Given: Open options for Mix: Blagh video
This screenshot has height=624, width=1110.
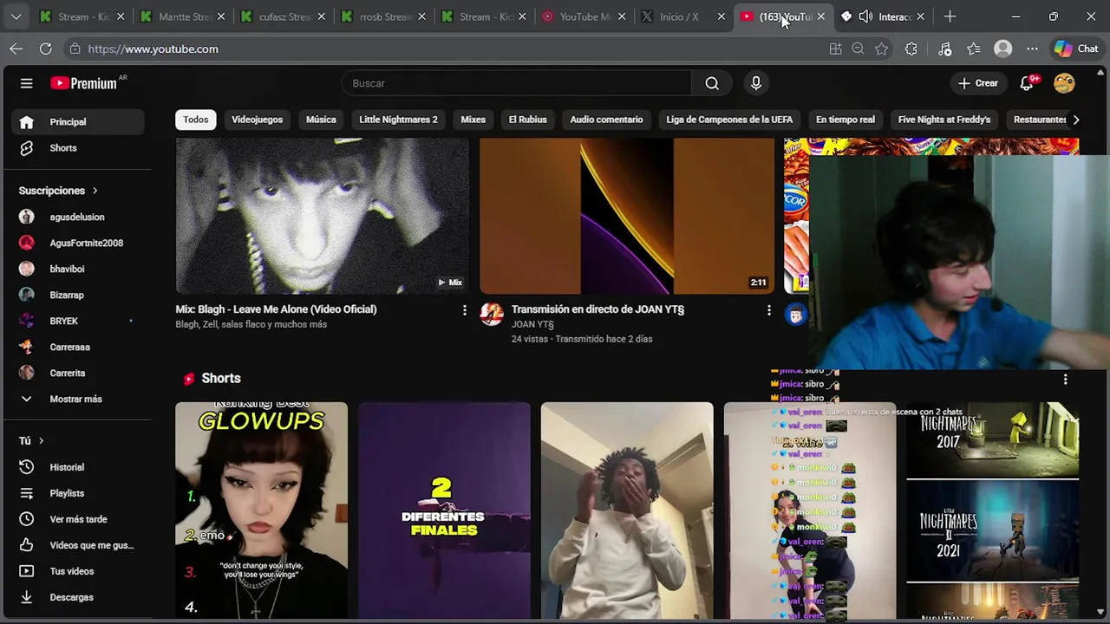Looking at the screenshot, I should click(x=464, y=309).
